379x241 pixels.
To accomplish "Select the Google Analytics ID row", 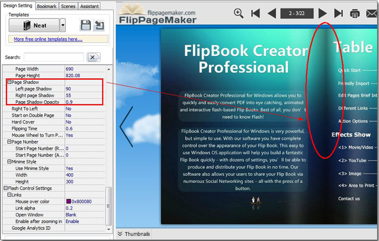I will pos(54,228).
